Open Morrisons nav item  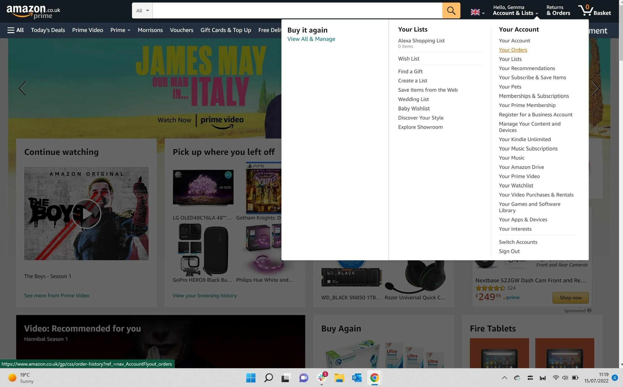click(x=150, y=30)
